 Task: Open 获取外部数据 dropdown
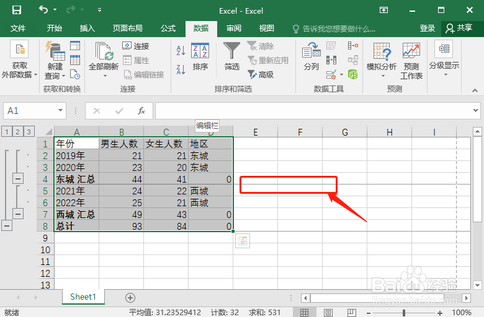pos(19,60)
